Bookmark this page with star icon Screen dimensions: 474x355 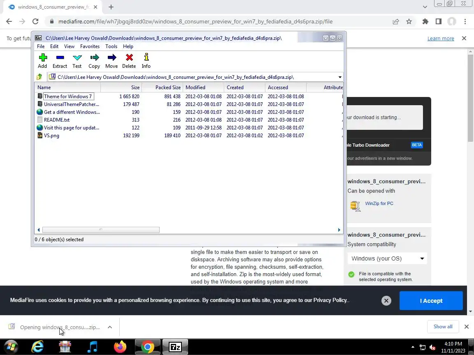click(409, 21)
